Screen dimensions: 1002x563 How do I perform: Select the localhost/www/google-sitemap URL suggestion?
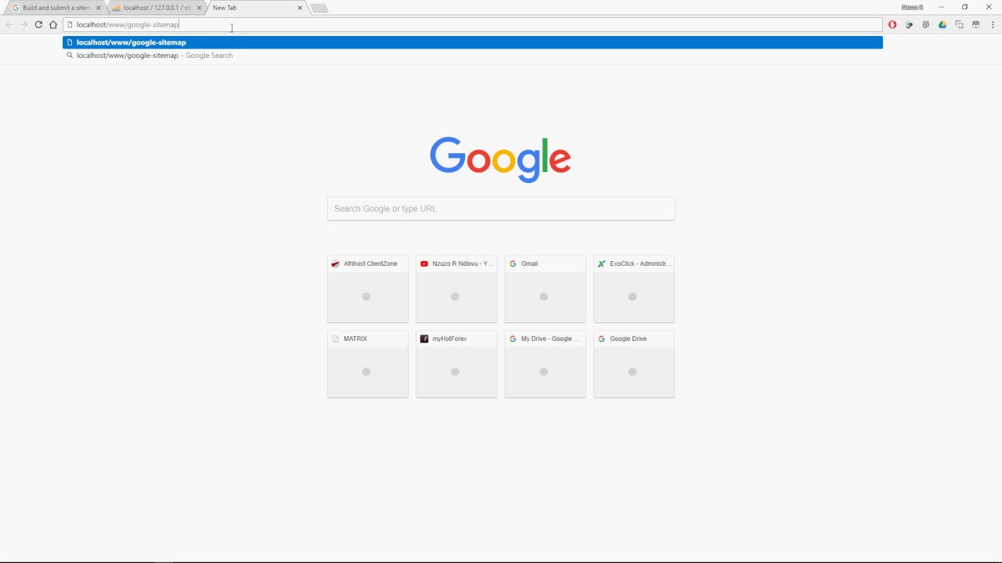click(473, 42)
